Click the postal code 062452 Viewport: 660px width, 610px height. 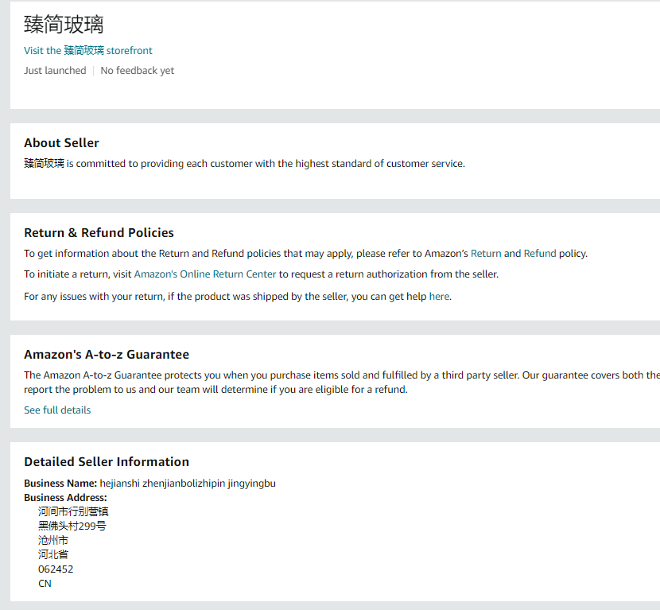pyautogui.click(x=56, y=569)
